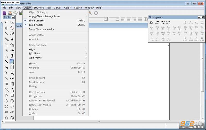Expand the Distribute submenu
206x130 pixels.
coord(56,53)
